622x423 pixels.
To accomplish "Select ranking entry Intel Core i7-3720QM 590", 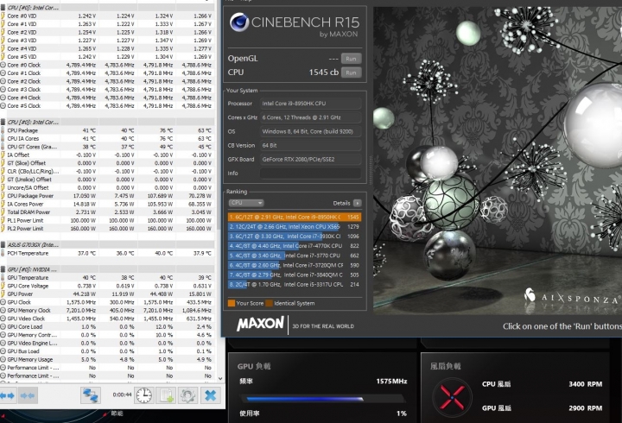I will coord(295,265).
